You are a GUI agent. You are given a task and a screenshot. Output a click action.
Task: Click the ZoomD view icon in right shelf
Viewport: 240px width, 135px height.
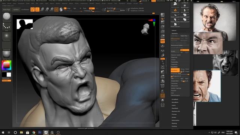(162, 76)
